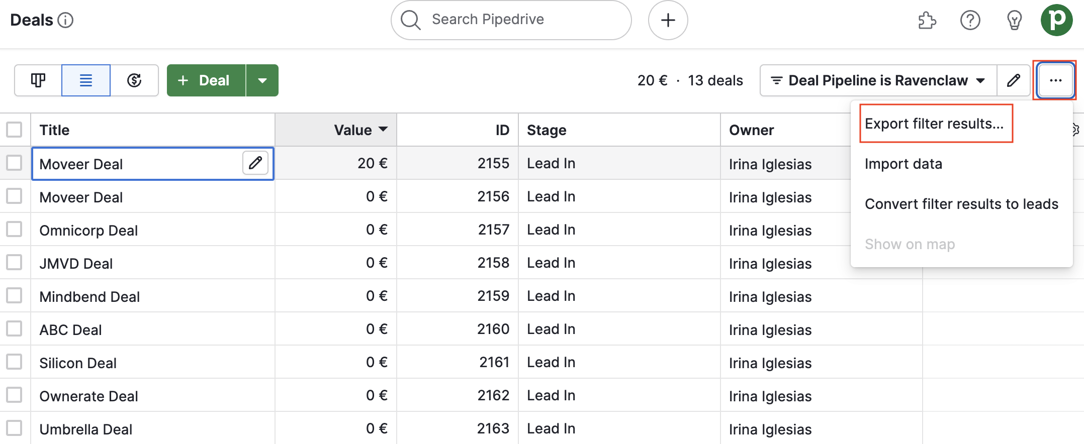Select the JMVD Deal checkbox
The height and width of the screenshot is (444, 1084).
(14, 262)
